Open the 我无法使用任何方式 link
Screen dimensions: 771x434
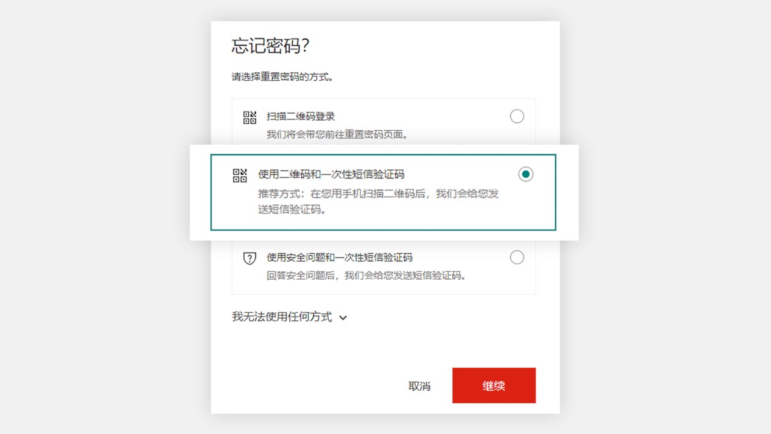[x=282, y=316]
